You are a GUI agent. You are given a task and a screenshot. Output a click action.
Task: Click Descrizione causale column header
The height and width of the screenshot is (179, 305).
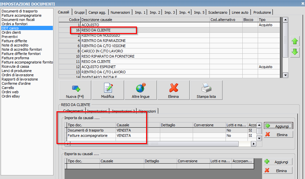145,20
